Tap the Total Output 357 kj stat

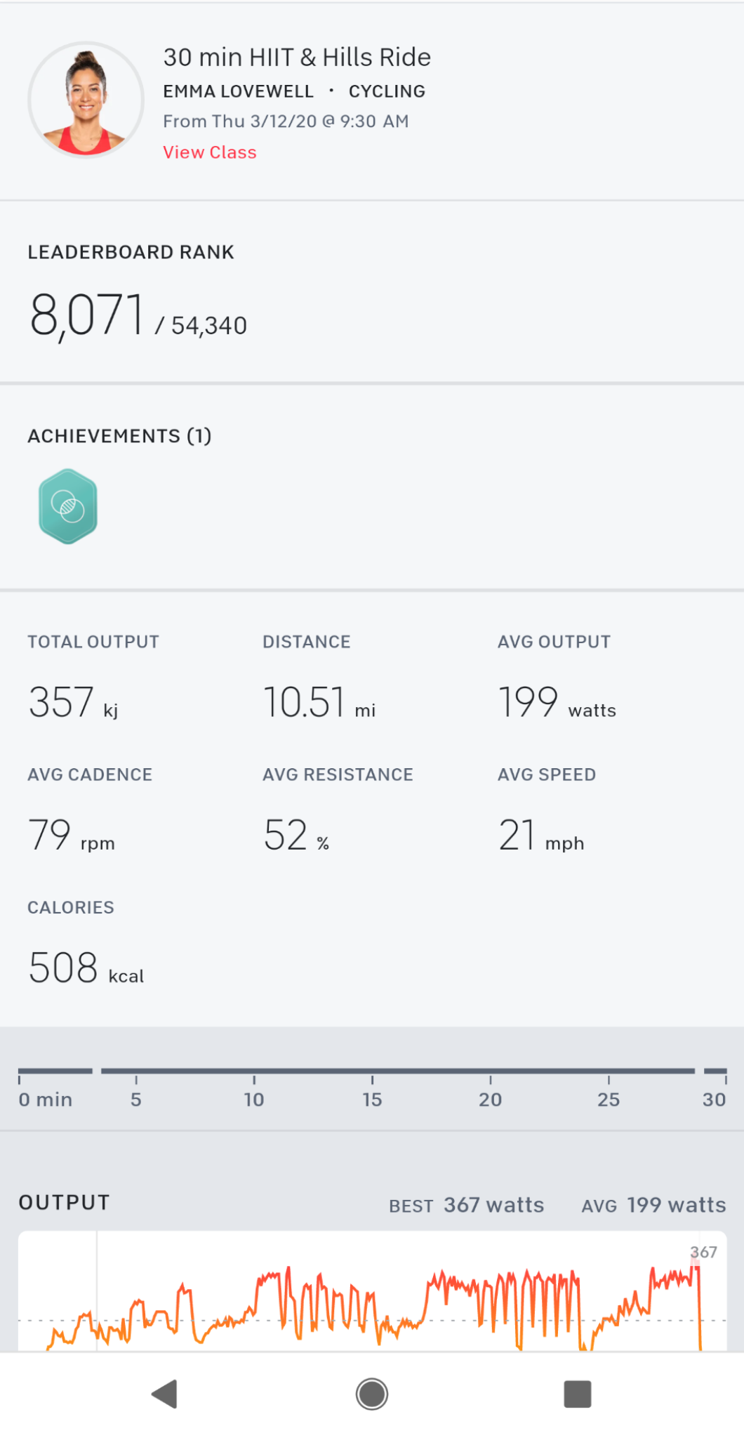(73, 702)
